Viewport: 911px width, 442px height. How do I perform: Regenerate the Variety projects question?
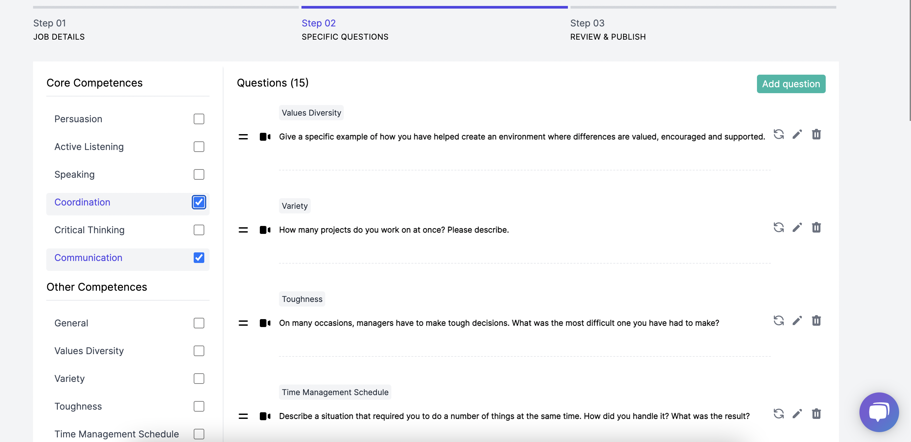778,228
